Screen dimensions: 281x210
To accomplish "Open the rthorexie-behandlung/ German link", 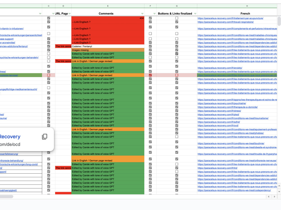I will (x=12, y=160).
